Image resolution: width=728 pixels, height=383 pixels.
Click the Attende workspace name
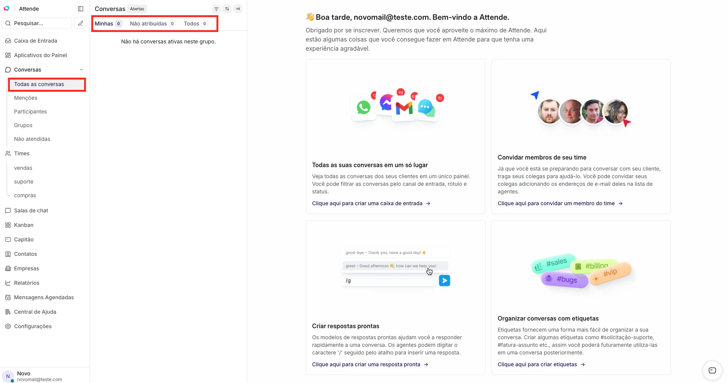point(29,9)
